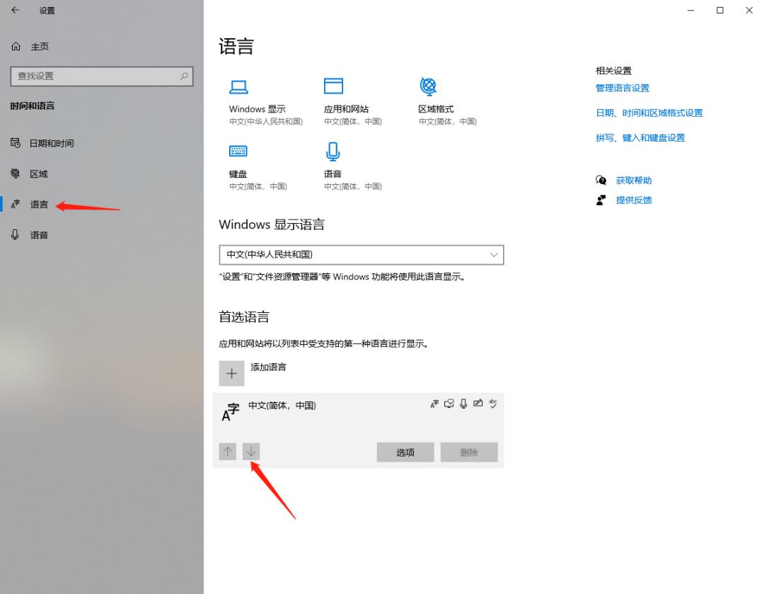Select 语言 in the left sidebar

click(39, 204)
